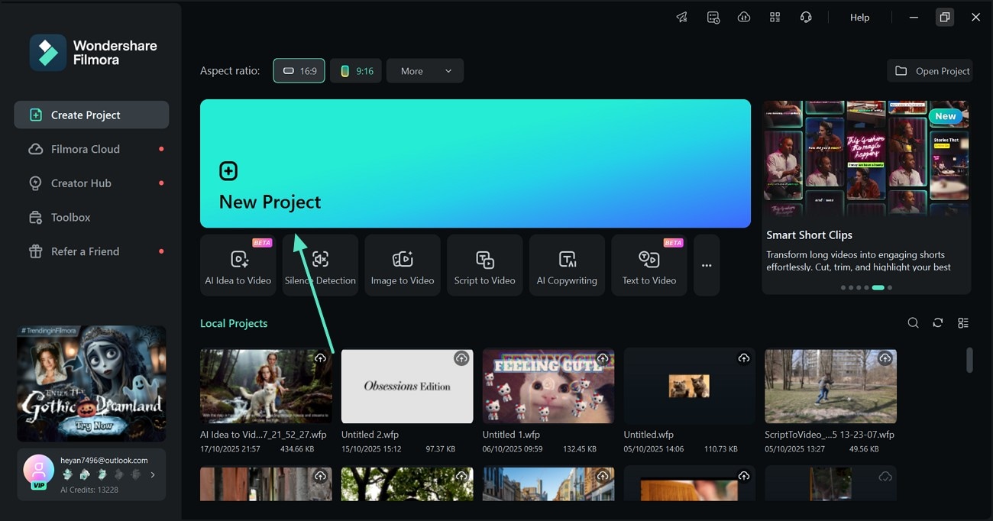This screenshot has height=521, width=993.
Task: Select the Script to Video feature
Action: click(x=484, y=264)
